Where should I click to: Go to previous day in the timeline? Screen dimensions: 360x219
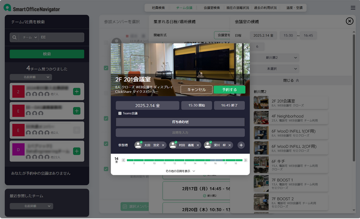tap(123, 160)
